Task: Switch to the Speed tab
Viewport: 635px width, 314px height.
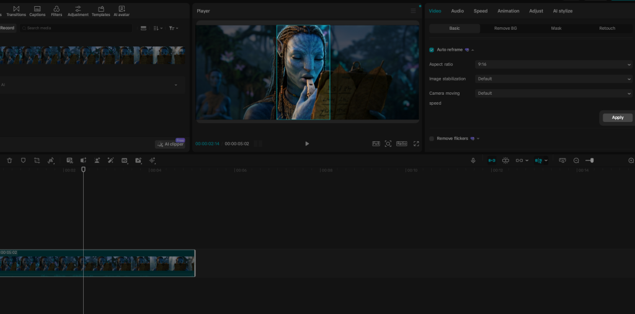Action: pos(481,11)
